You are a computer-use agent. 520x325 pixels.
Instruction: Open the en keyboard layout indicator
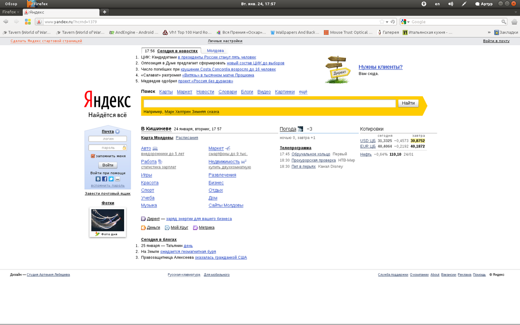437,4
